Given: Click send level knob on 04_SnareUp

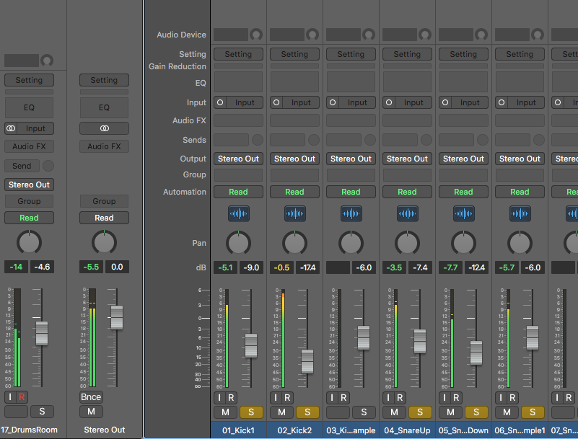Looking at the screenshot, I should [426, 140].
